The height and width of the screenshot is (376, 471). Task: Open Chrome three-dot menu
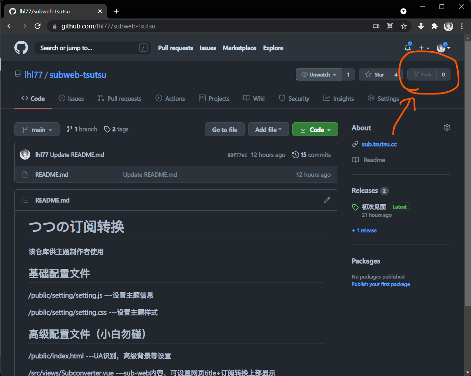pos(462,26)
